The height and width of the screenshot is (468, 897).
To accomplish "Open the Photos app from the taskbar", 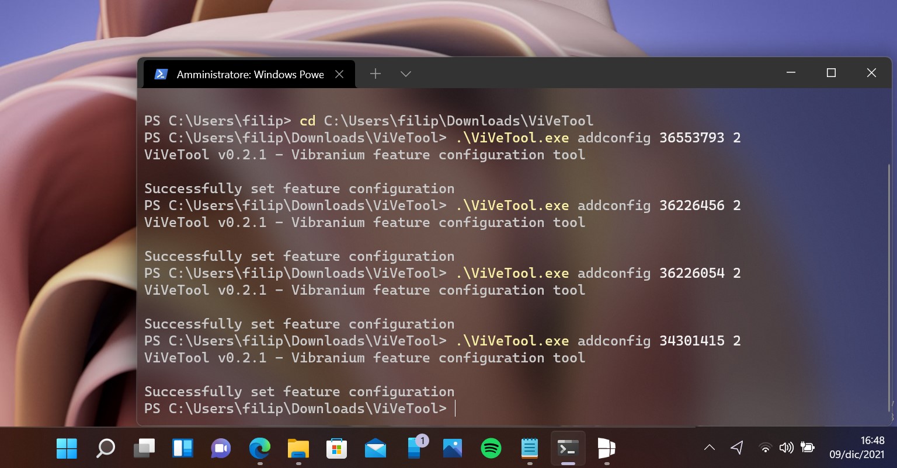I will coord(453,448).
